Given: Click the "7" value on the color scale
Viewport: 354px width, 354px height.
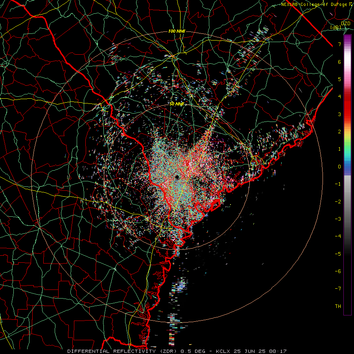Looking at the screenshot, I should click(339, 44).
